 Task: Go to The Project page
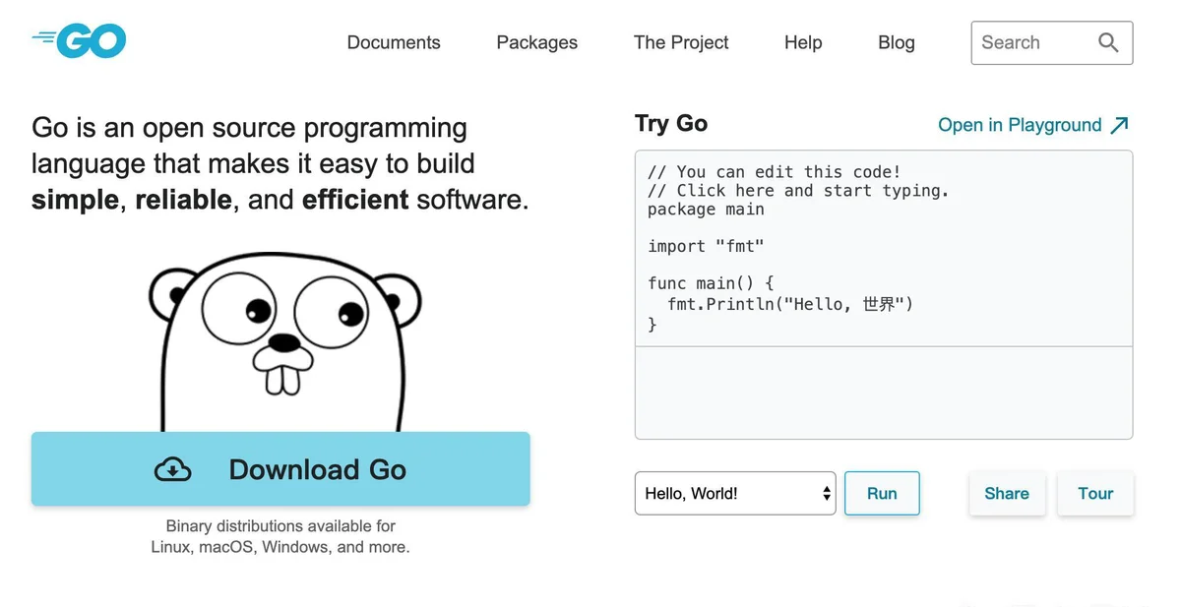(681, 42)
